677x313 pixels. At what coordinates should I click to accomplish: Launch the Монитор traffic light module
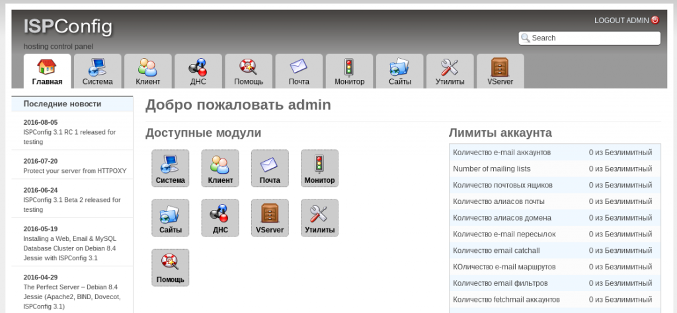pos(319,168)
